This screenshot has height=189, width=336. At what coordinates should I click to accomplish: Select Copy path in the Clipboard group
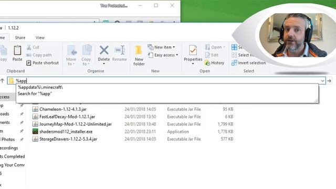(39, 55)
